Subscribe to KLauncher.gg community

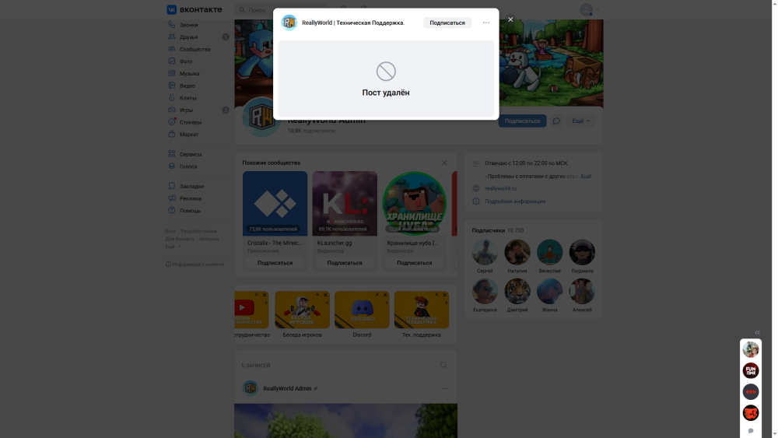coord(345,263)
